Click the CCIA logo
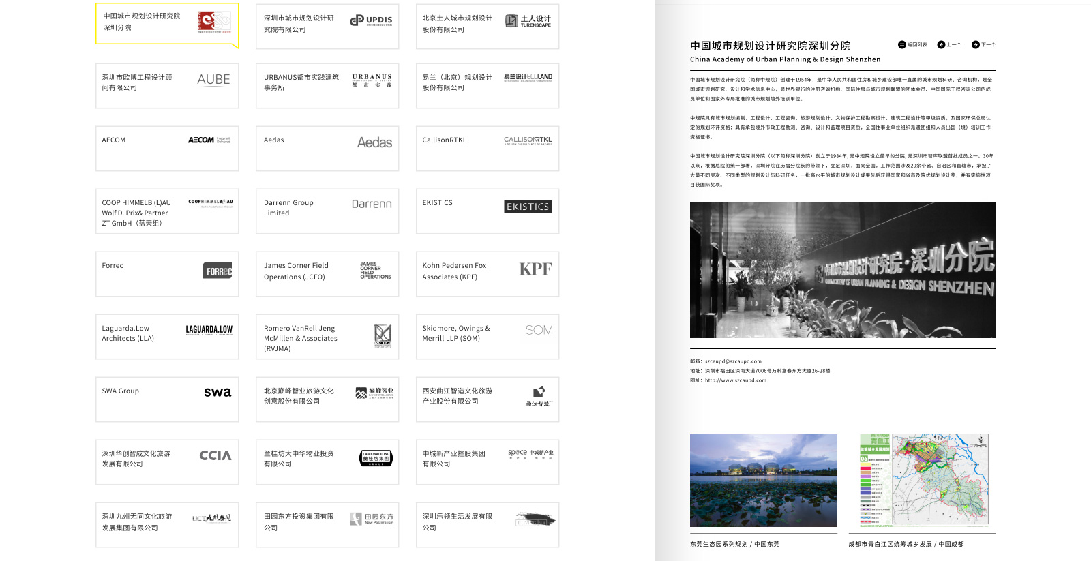The height and width of the screenshot is (561, 1091). 215,455
